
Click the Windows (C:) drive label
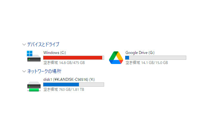point(55,52)
